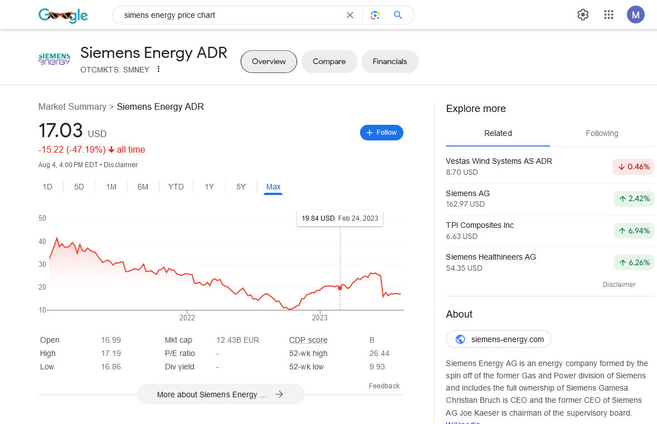Screen dimensions: 657x424
Task: Click the Mkt cap value 12.43B EUR
Action: [x=237, y=340]
